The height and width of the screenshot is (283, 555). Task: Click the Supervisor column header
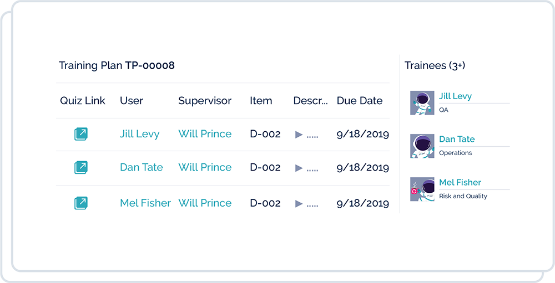205,101
